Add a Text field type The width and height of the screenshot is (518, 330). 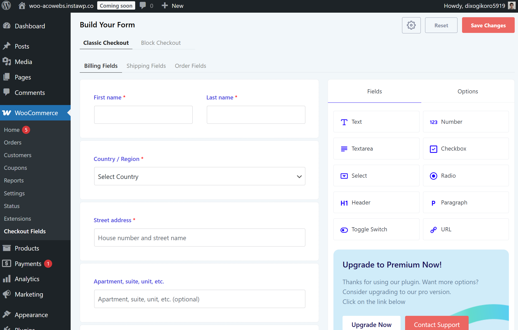click(376, 122)
